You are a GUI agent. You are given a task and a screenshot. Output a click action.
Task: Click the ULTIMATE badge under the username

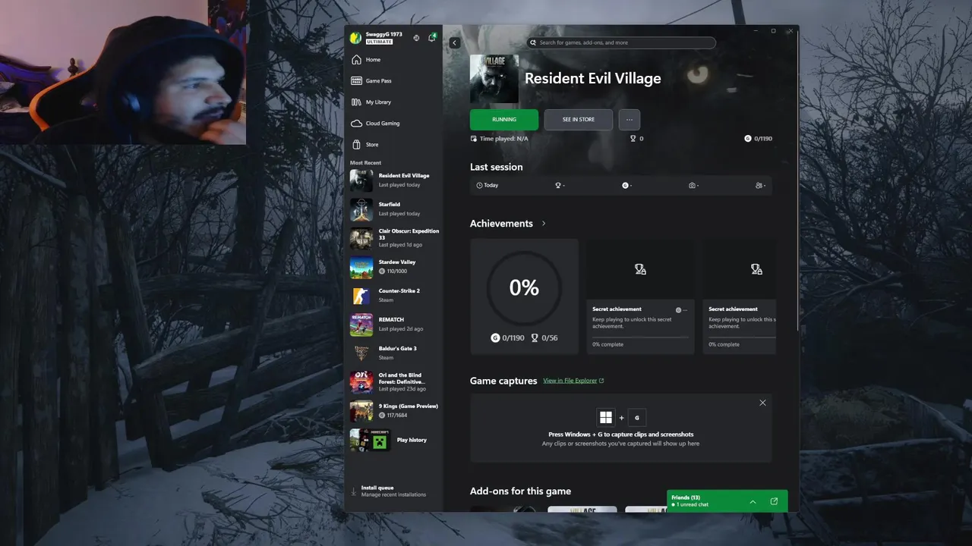point(380,42)
